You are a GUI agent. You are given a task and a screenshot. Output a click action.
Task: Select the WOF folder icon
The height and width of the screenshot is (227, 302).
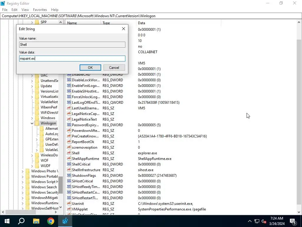[37, 160]
